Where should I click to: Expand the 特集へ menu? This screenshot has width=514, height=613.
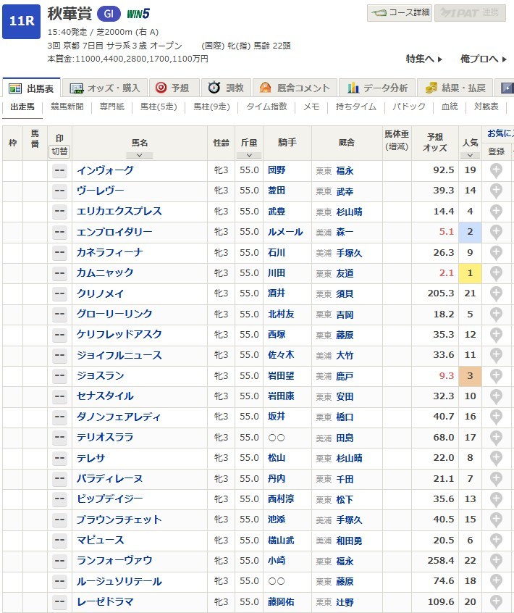424,59
